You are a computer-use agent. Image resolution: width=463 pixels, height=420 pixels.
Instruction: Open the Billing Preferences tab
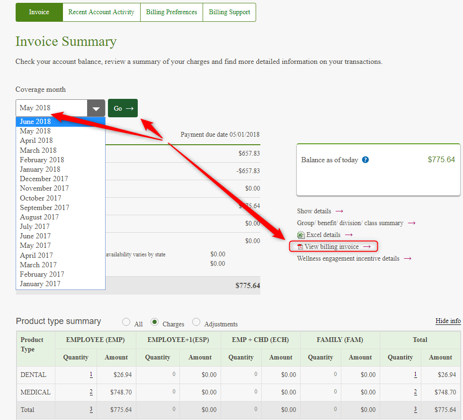(171, 12)
